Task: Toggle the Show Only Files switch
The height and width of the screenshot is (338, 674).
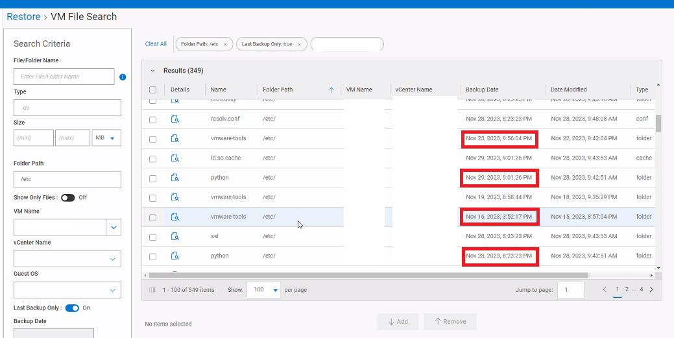Action: [67, 198]
